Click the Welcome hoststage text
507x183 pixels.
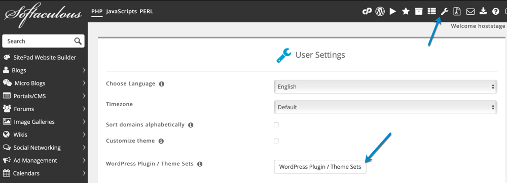pyautogui.click(x=478, y=26)
